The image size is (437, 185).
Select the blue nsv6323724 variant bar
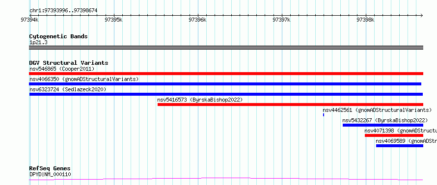tap(226, 94)
